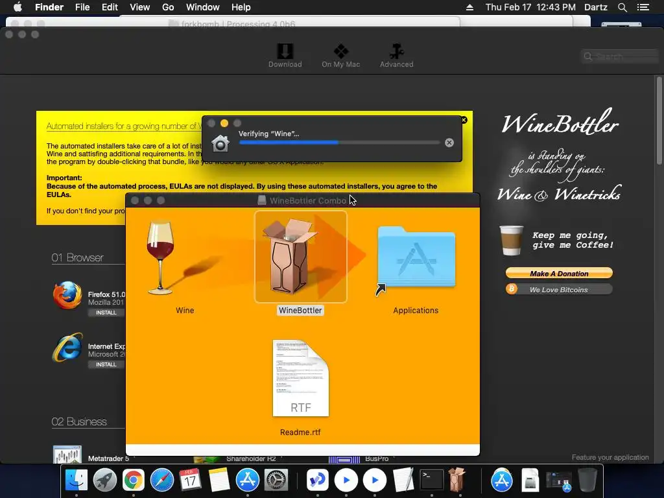Open the Download tab in WineBottler toolbar
The height and width of the screenshot is (498, 664).
[x=285, y=56]
